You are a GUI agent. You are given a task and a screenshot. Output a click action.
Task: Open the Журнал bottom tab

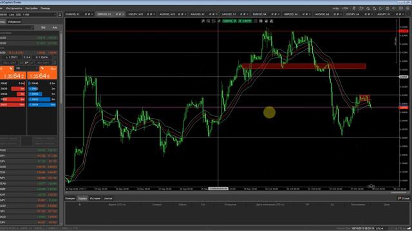108,198
